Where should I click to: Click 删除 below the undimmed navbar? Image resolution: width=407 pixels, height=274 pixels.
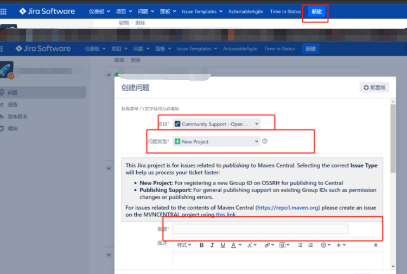[x=140, y=23]
